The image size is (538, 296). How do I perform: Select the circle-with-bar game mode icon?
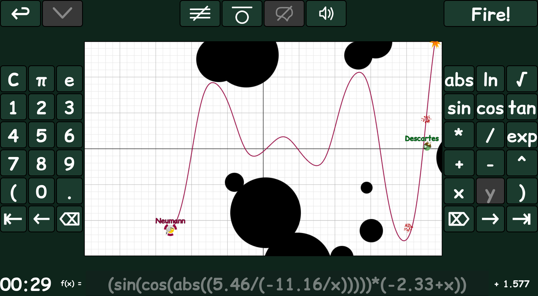click(242, 13)
